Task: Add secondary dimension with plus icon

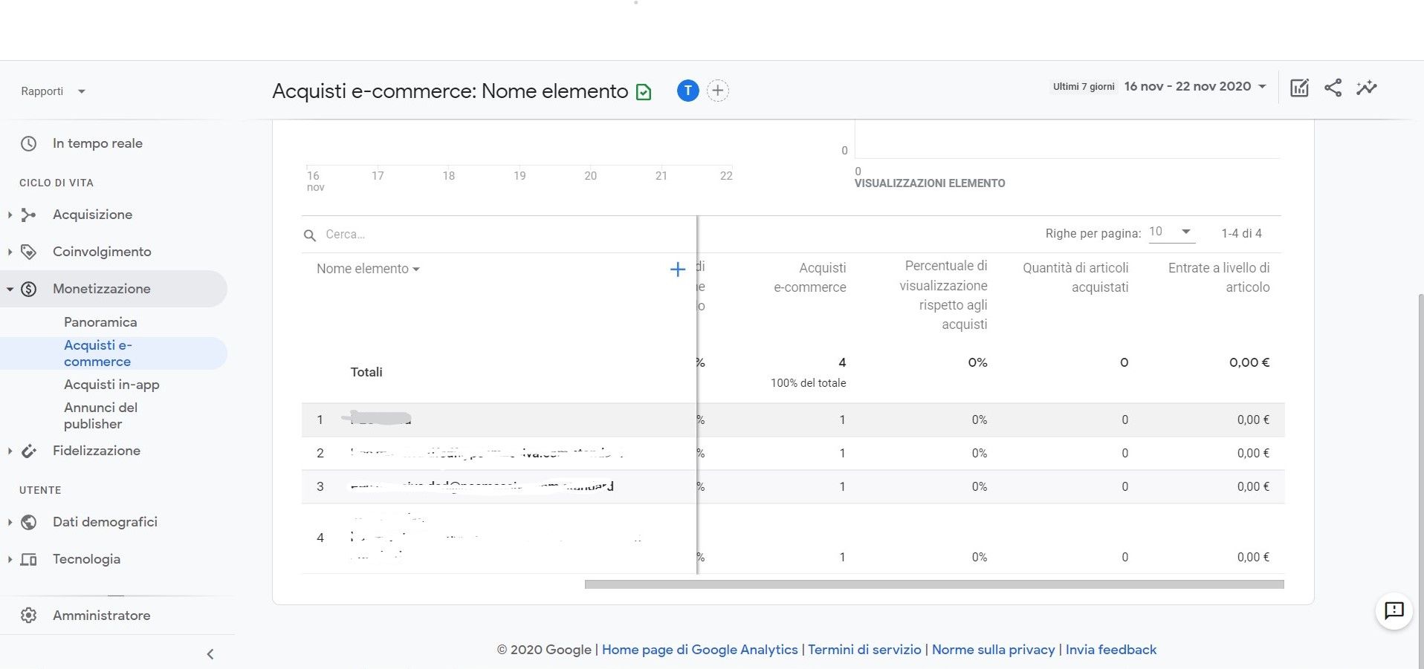Action: (x=677, y=270)
